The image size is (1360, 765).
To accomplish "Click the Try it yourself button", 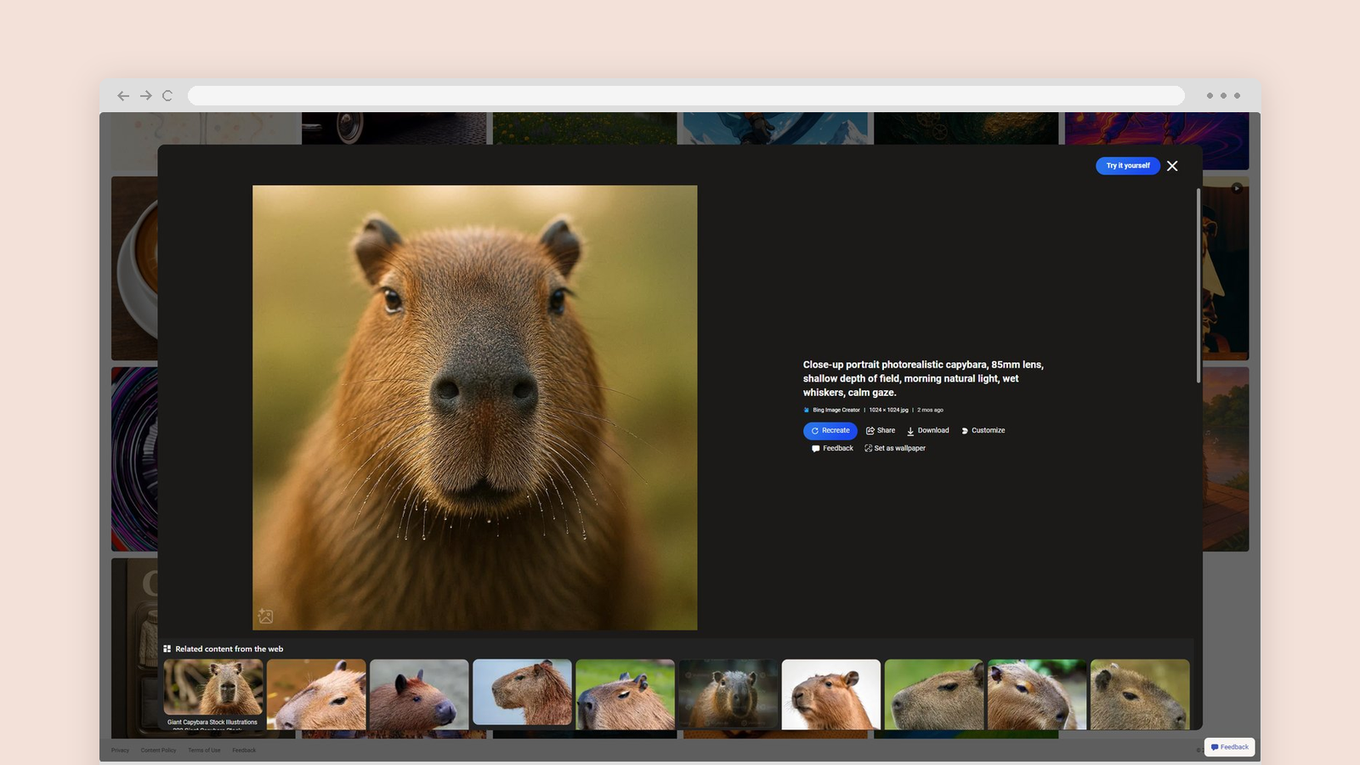I will (x=1127, y=166).
